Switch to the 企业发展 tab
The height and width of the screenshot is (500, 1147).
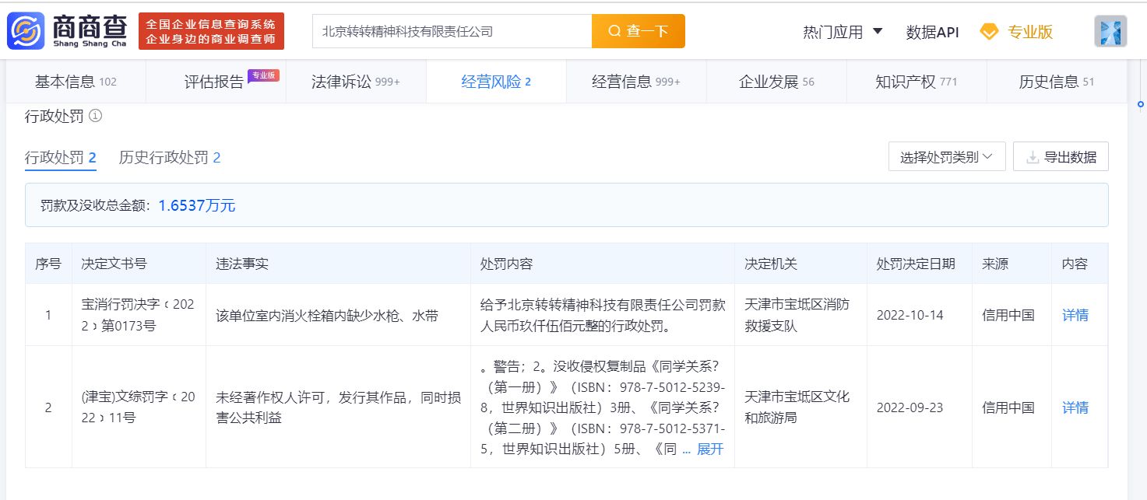pyautogui.click(x=776, y=82)
